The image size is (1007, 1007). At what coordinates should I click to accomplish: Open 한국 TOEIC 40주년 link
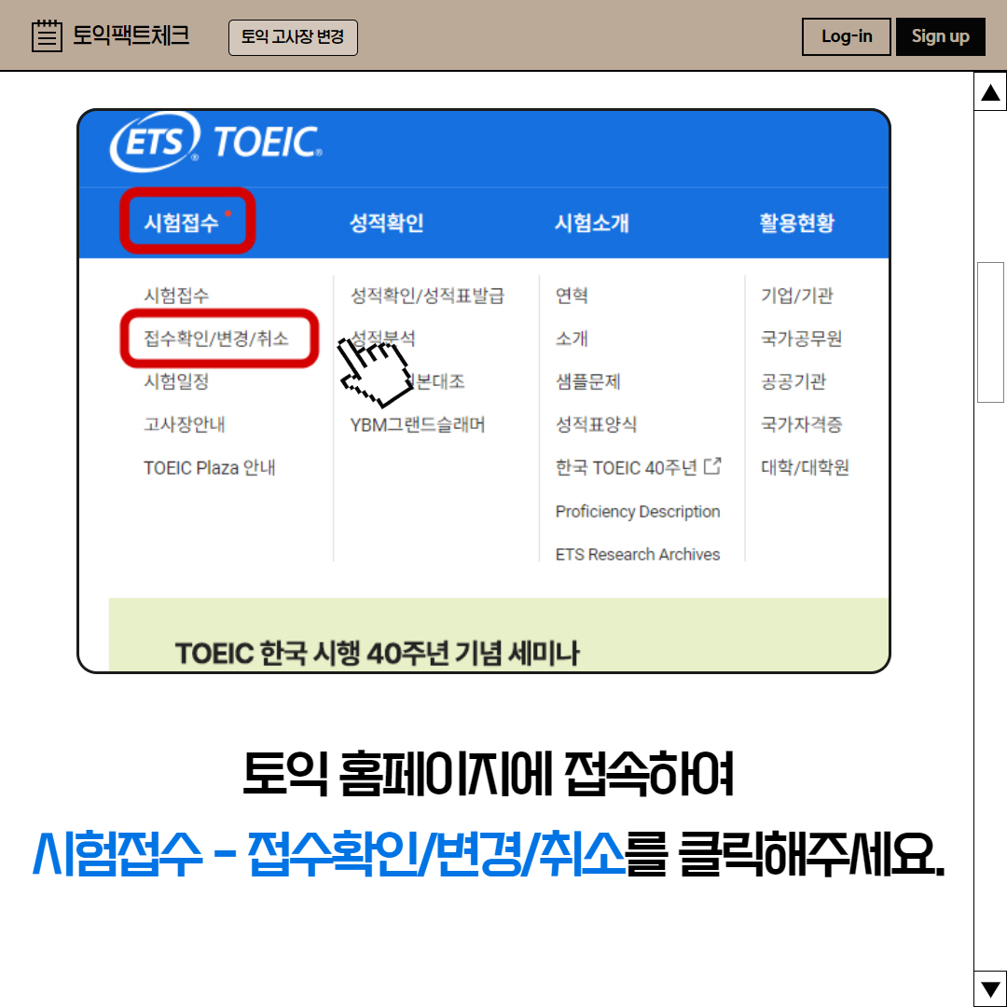(627, 467)
